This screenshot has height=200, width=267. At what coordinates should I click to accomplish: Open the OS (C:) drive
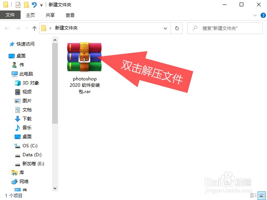pyautogui.click(x=30, y=146)
